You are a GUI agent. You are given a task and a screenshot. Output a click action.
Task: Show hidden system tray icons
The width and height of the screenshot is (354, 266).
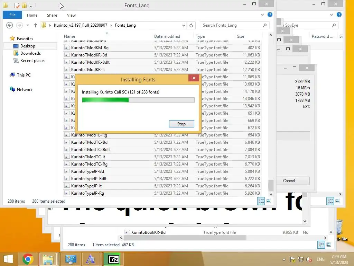(284, 259)
